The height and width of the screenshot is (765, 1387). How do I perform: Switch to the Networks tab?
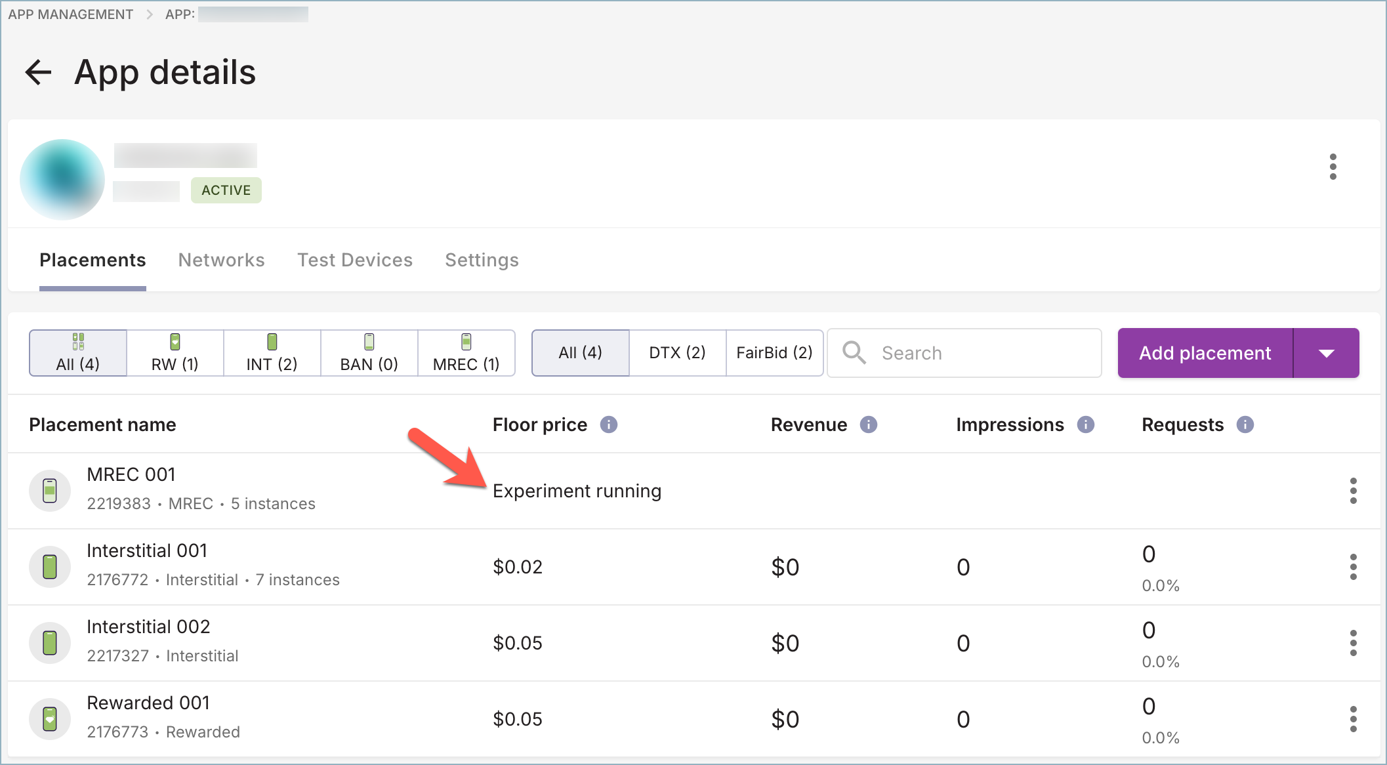pos(221,260)
